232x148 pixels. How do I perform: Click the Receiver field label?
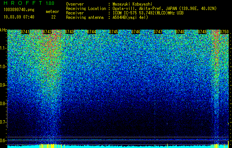coord(75,13)
